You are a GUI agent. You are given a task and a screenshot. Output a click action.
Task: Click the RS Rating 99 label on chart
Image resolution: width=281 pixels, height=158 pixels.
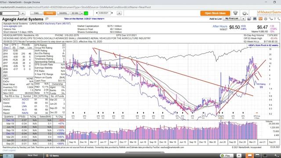(x=261, y=86)
